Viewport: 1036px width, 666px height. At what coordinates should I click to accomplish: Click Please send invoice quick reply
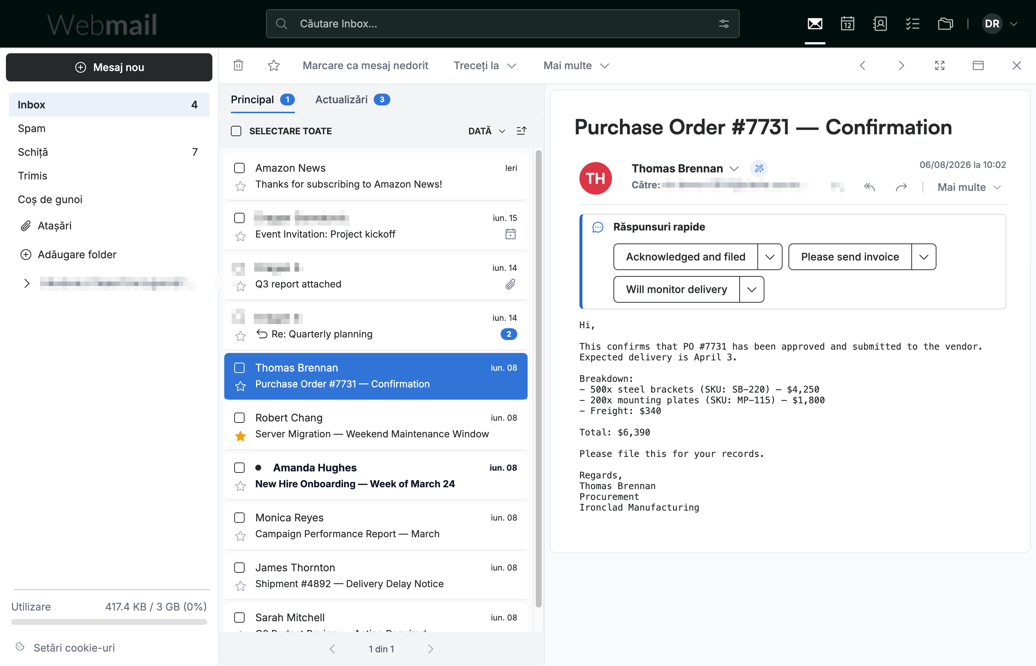point(850,257)
